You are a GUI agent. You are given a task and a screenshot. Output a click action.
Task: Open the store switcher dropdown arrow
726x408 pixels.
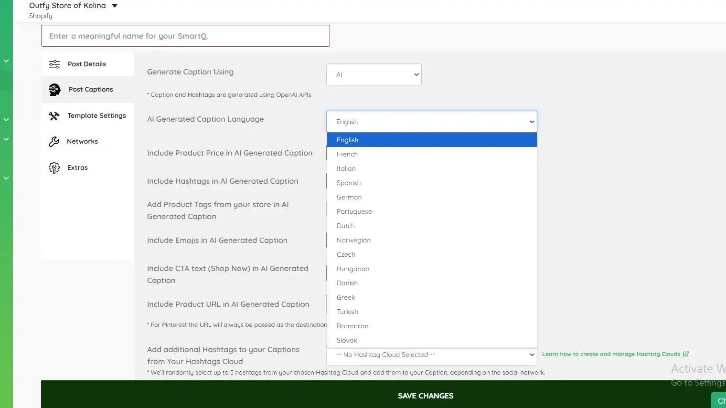coord(115,6)
